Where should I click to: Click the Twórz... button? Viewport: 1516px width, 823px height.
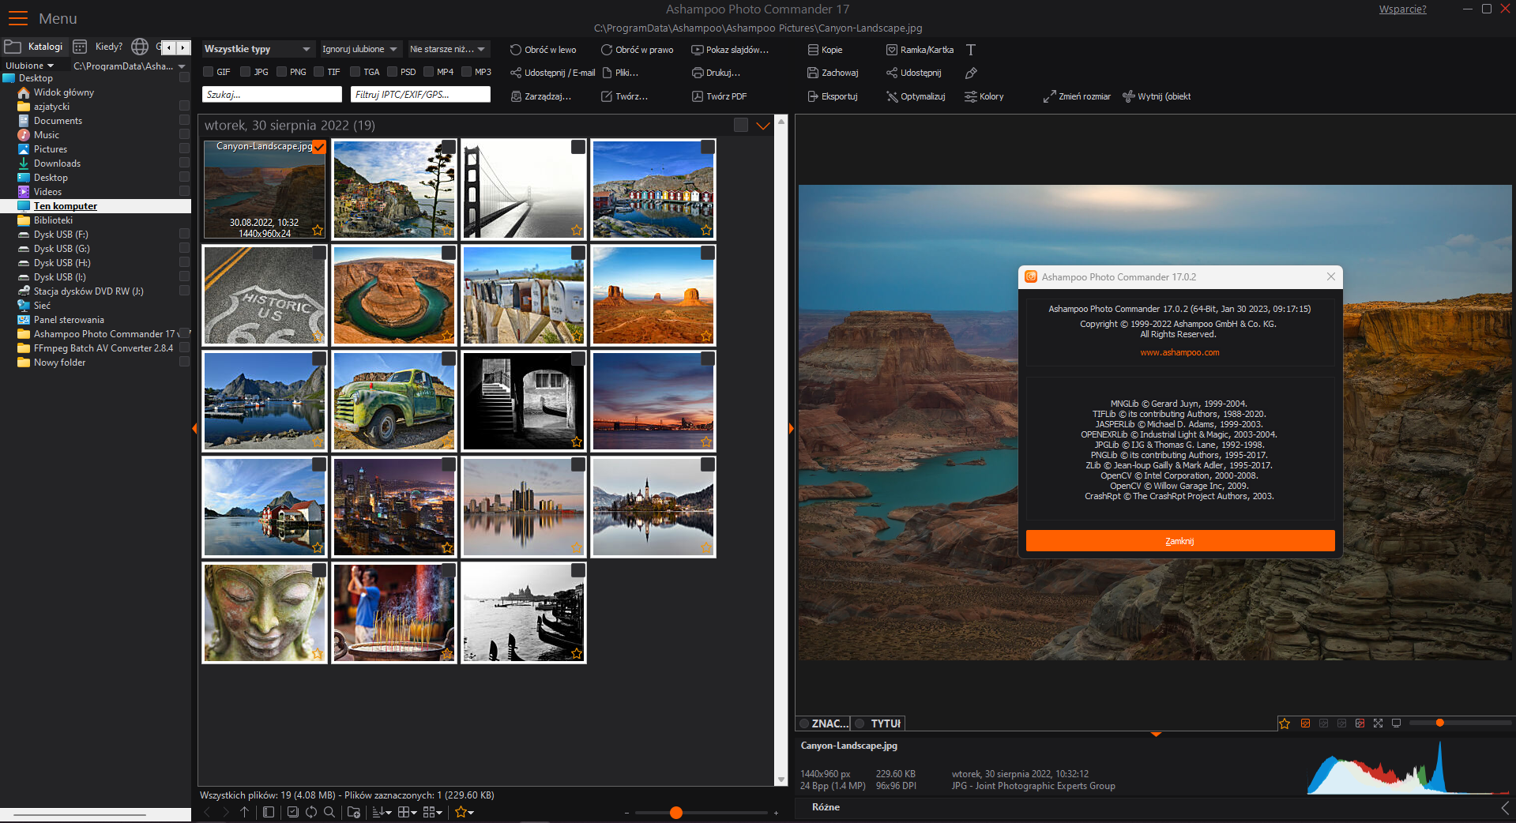pos(624,96)
